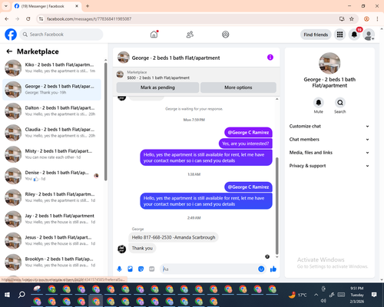The height and width of the screenshot is (307, 384).
Task: Send a thumbs-up like
Action: pos(273,269)
